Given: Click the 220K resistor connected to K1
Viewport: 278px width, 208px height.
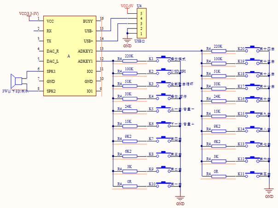Looking at the screenshot, I should (x=129, y=60).
